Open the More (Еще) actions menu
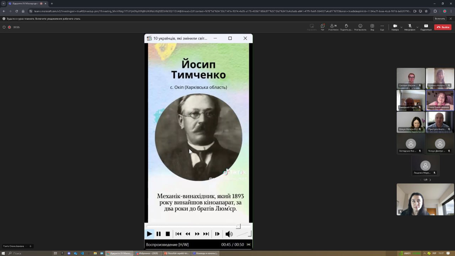 pos(382,27)
